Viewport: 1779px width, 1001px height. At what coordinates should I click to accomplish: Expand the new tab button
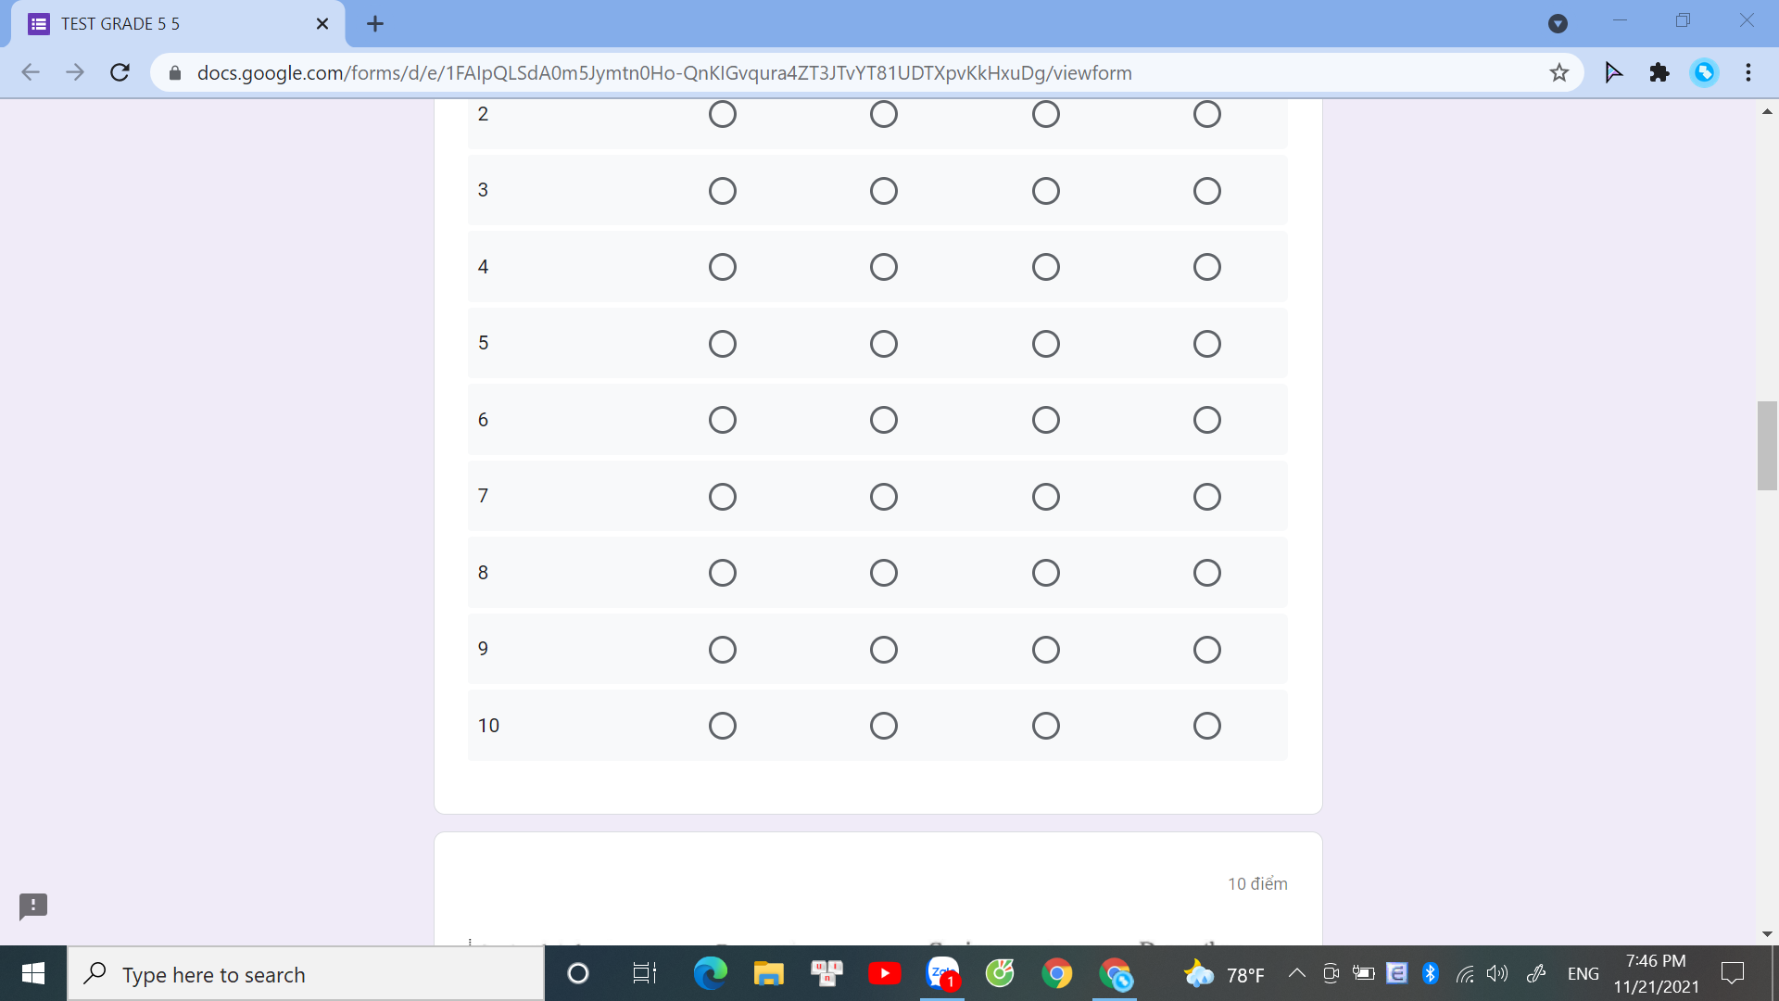[x=375, y=22]
